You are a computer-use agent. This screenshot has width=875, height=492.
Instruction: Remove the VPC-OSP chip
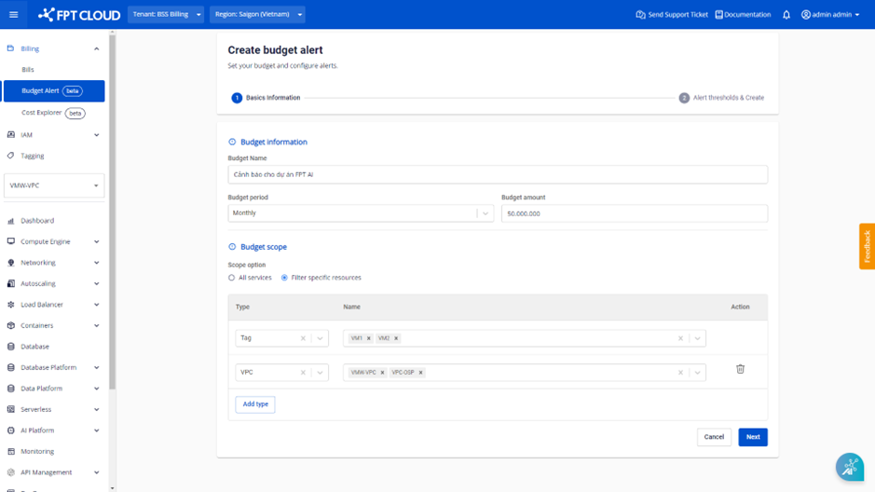pyautogui.click(x=421, y=373)
